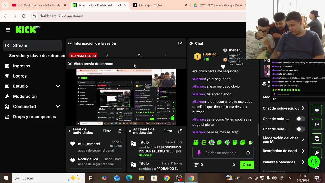The image size is (325, 183).
Task: Mute audio on the Paulo Londra YouTube tab
Action: point(59,5)
